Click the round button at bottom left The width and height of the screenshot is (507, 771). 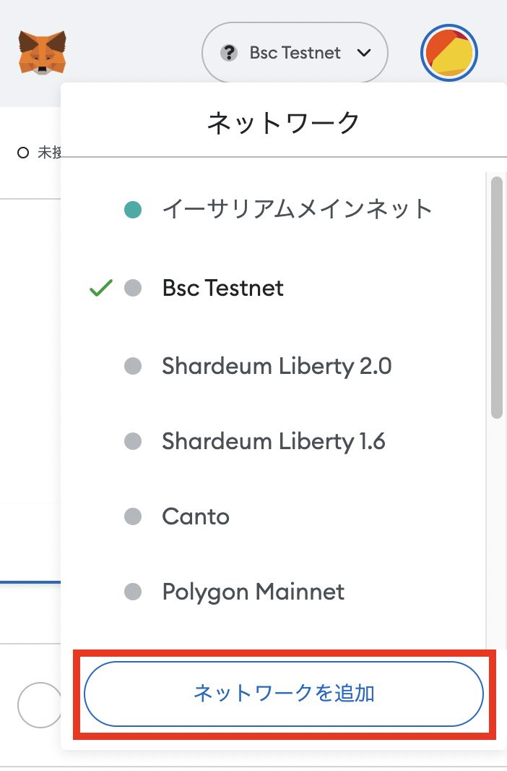pos(40,704)
